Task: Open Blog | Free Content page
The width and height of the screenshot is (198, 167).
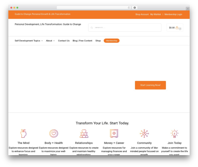Action: [x=82, y=41]
